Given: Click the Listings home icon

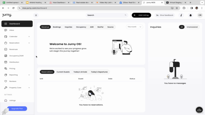Looking at the screenshot, I should pyautogui.click(x=6, y=100).
